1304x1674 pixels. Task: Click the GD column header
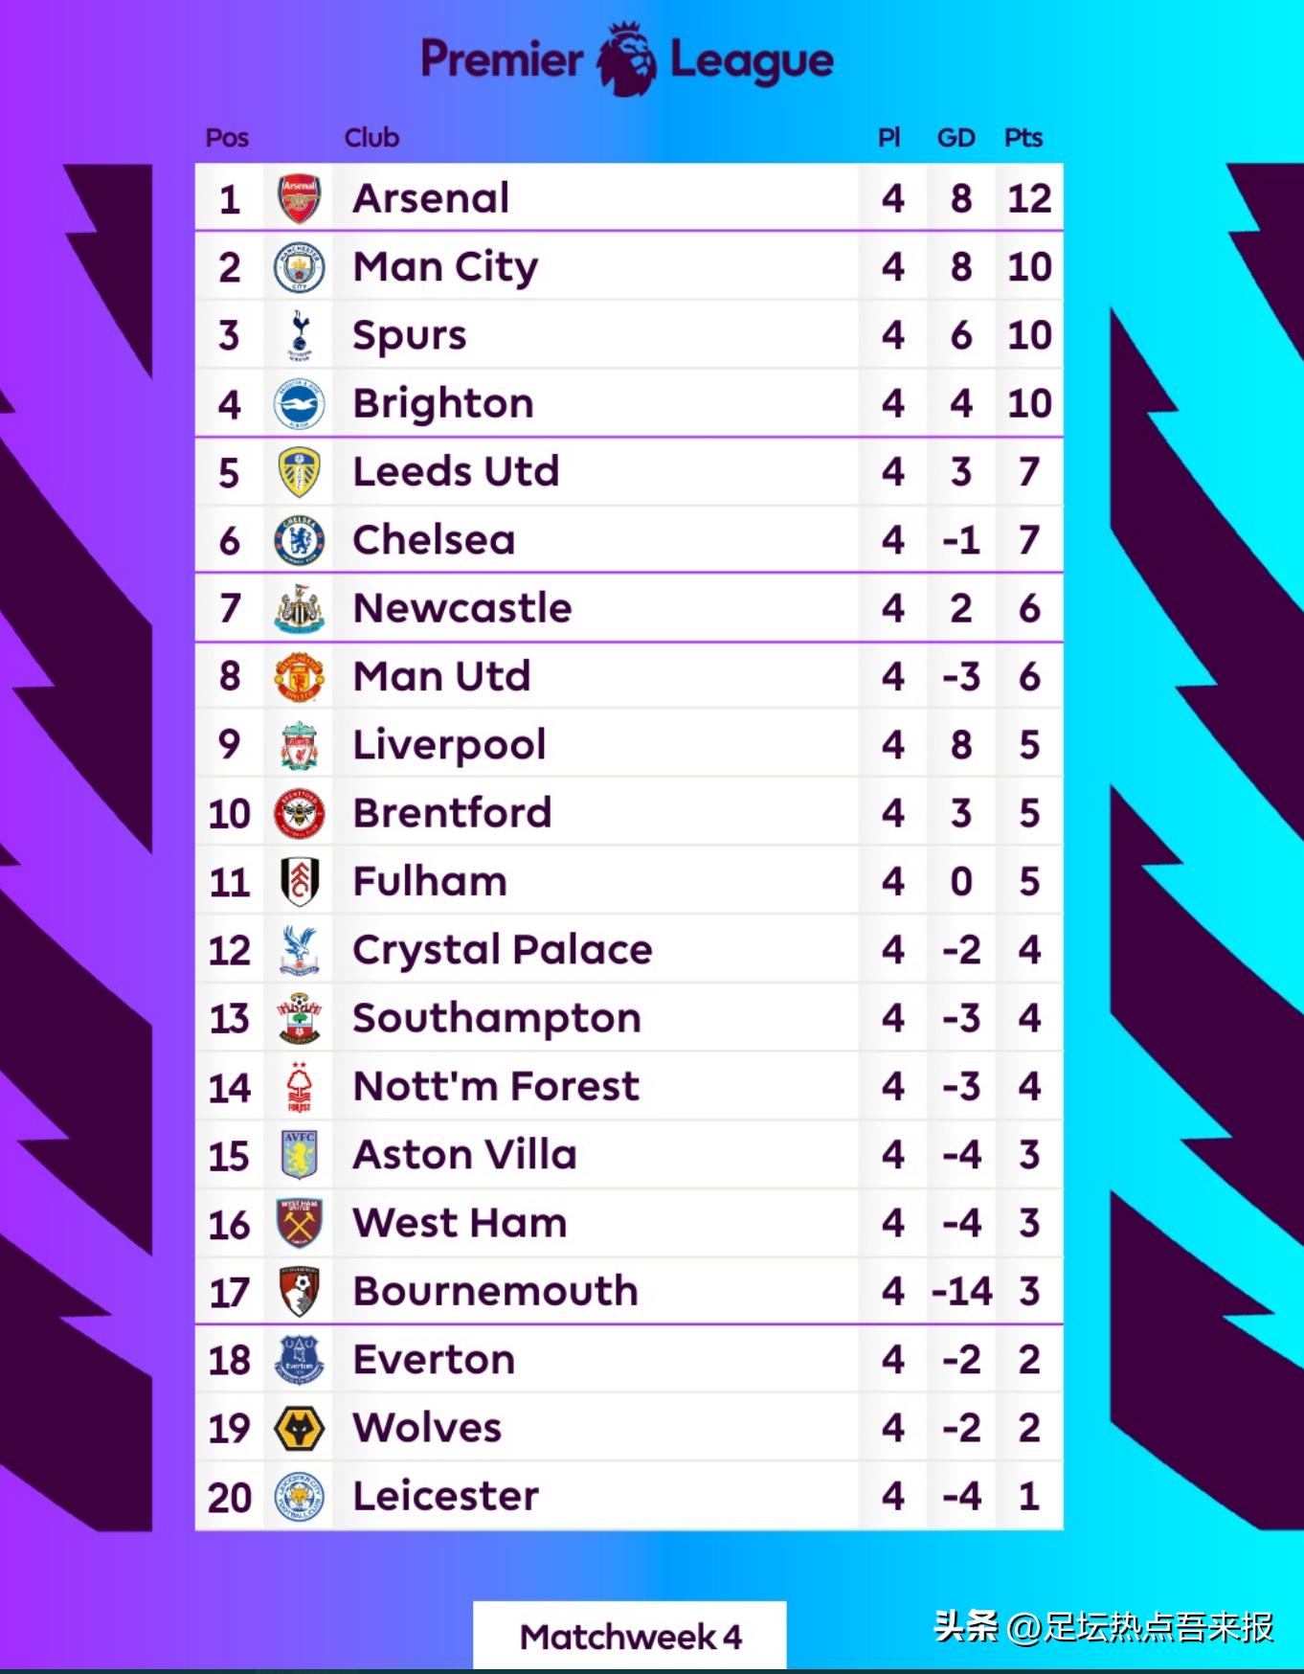[x=956, y=138]
